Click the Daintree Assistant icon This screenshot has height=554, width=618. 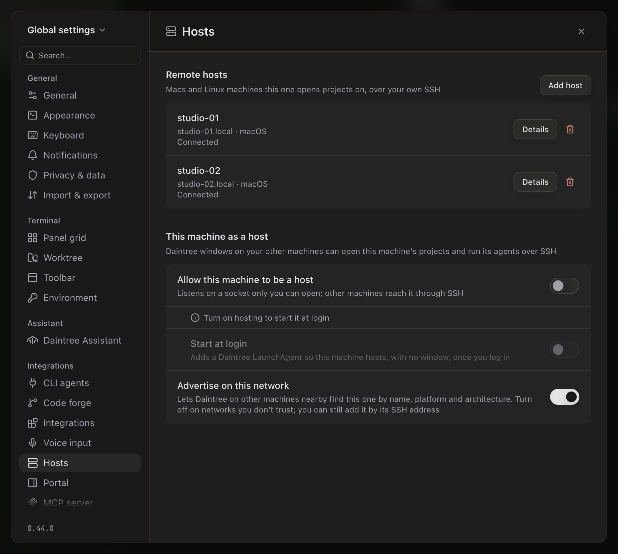32,340
